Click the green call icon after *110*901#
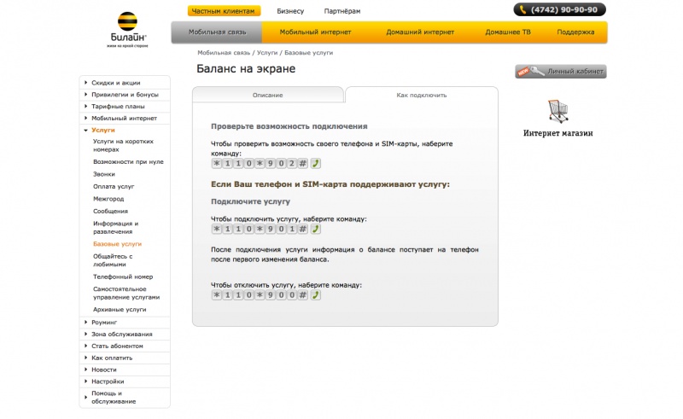This screenshot has height=419, width=683. [315, 229]
